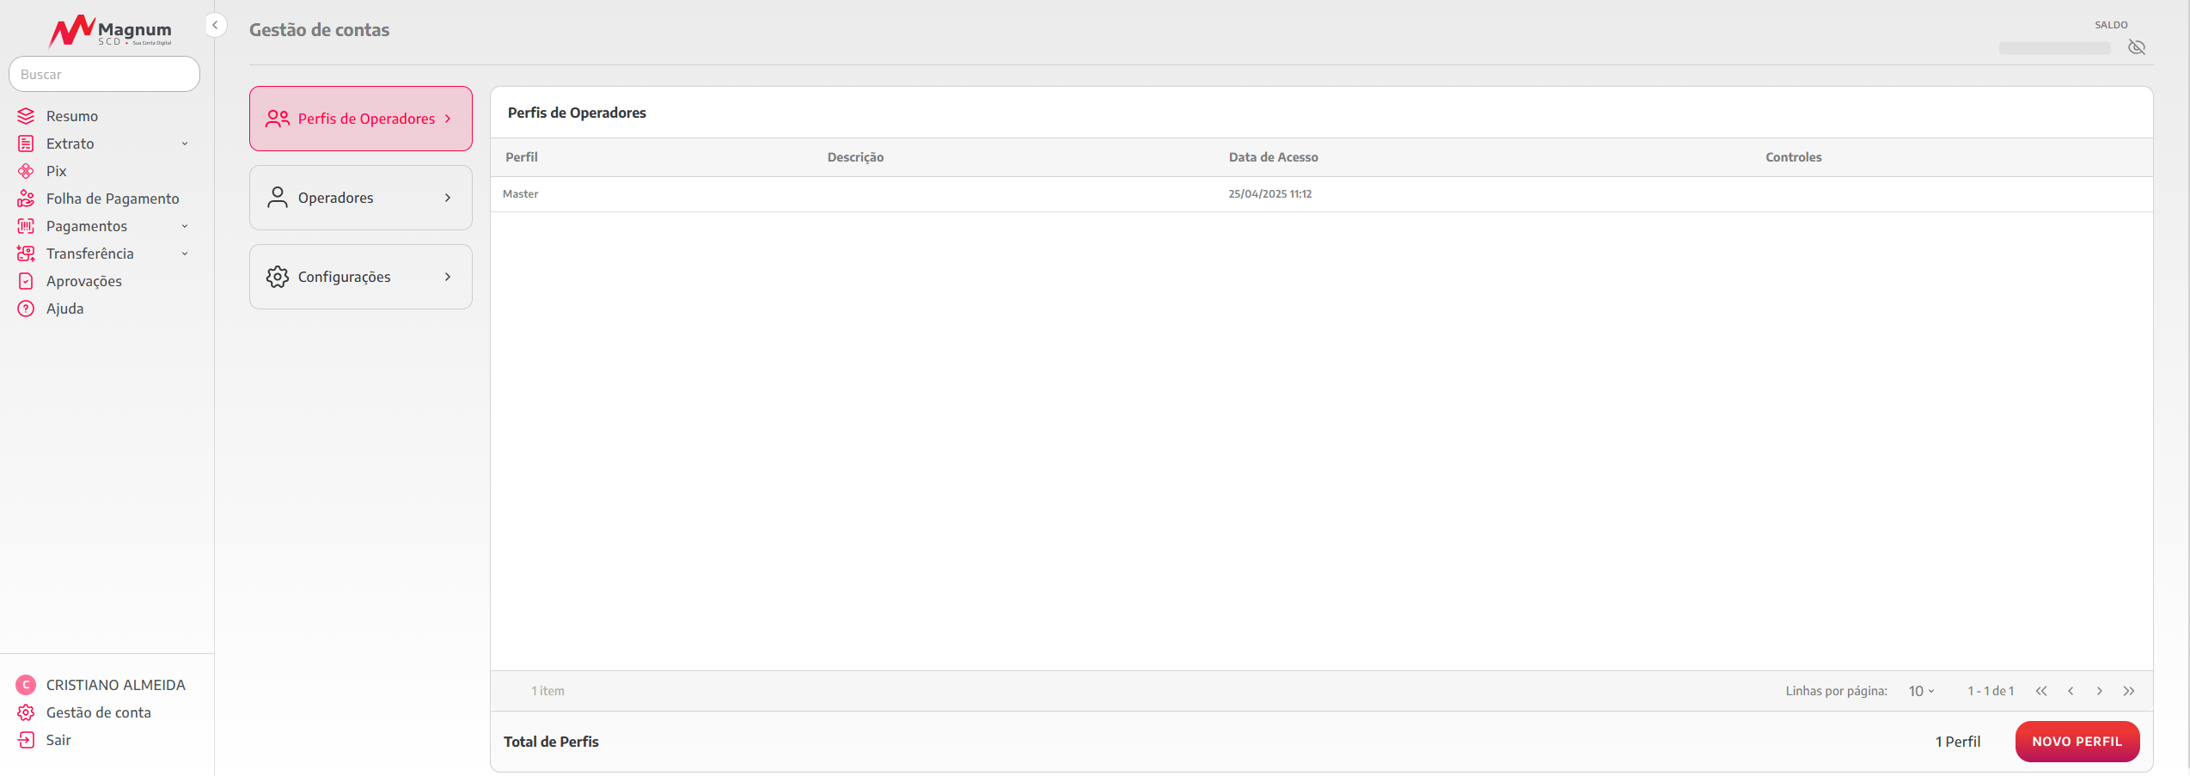Open Pix menu item
Screen dimensions: 2190x776
click(x=56, y=171)
